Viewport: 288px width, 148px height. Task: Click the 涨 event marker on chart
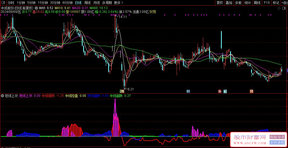(x=220, y=91)
